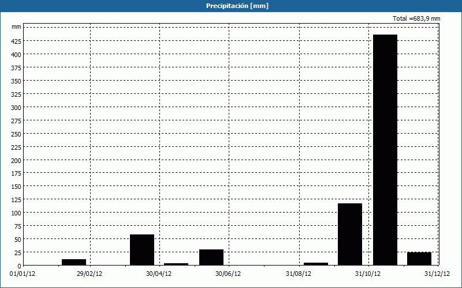The image size is (462, 288).
Task: Select the small September precipitation bar
Action: point(315,264)
